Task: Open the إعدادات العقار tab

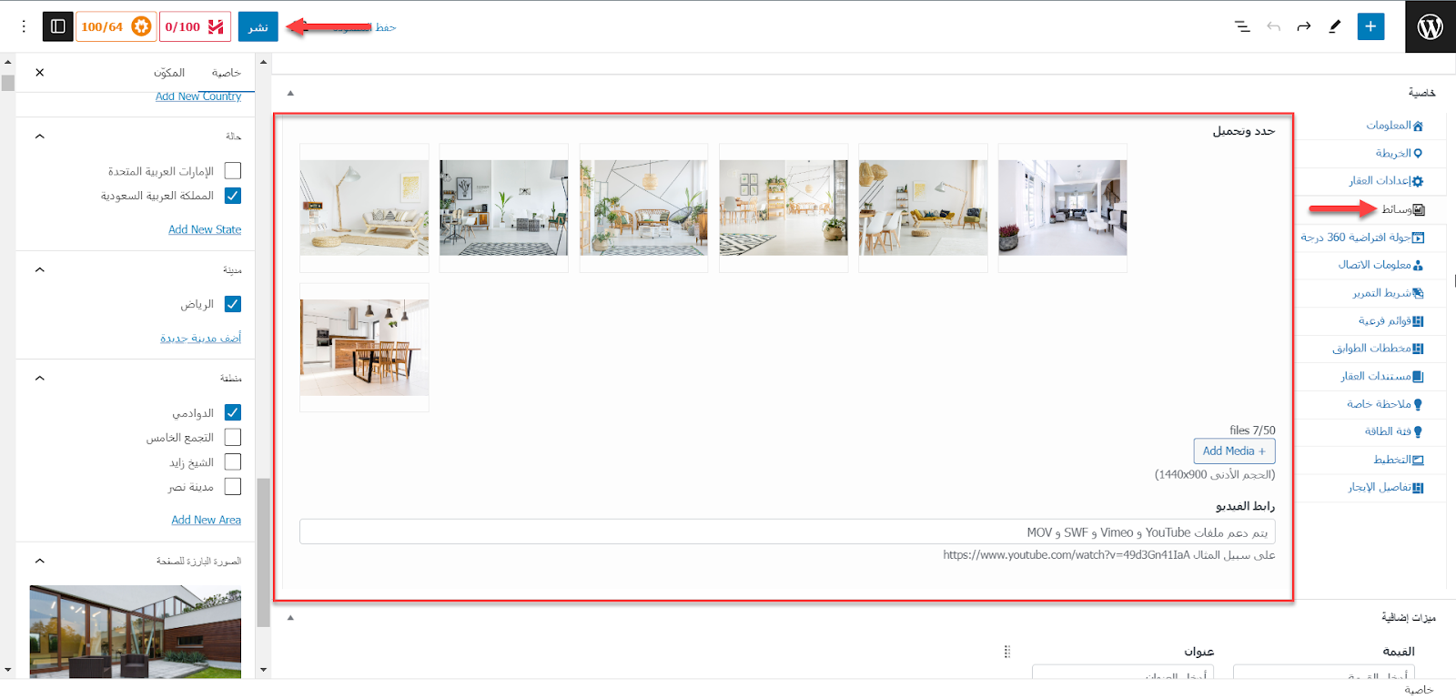Action: click(x=1386, y=181)
